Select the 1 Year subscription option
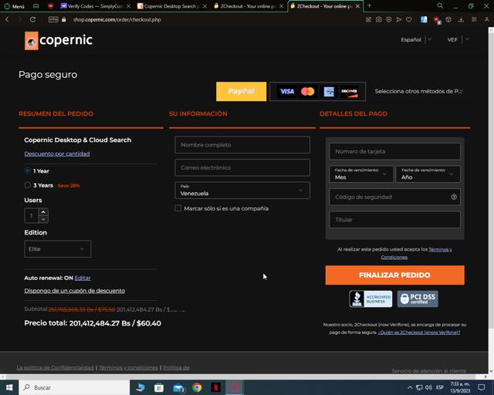 click(x=28, y=170)
